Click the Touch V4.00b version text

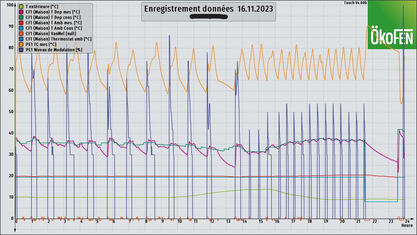click(x=355, y=3)
